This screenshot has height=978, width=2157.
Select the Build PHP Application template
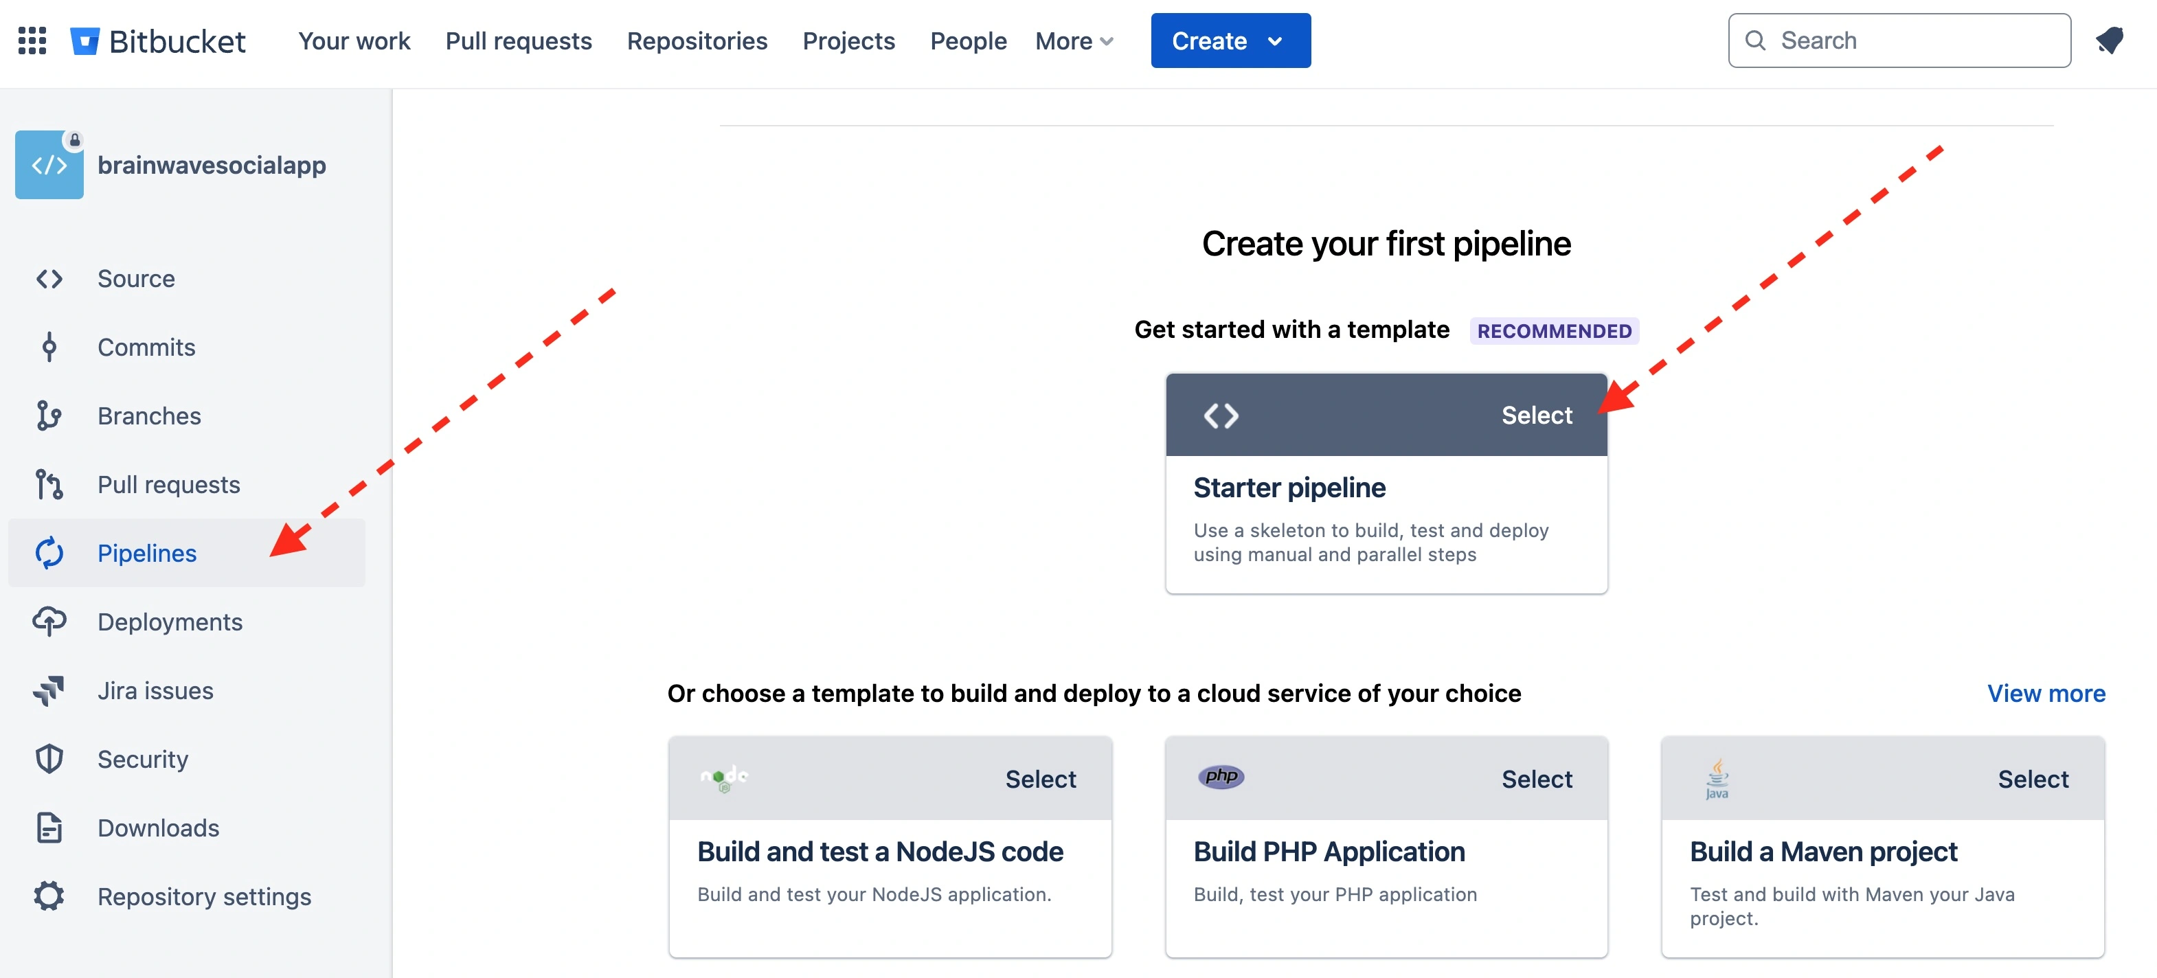(1537, 780)
